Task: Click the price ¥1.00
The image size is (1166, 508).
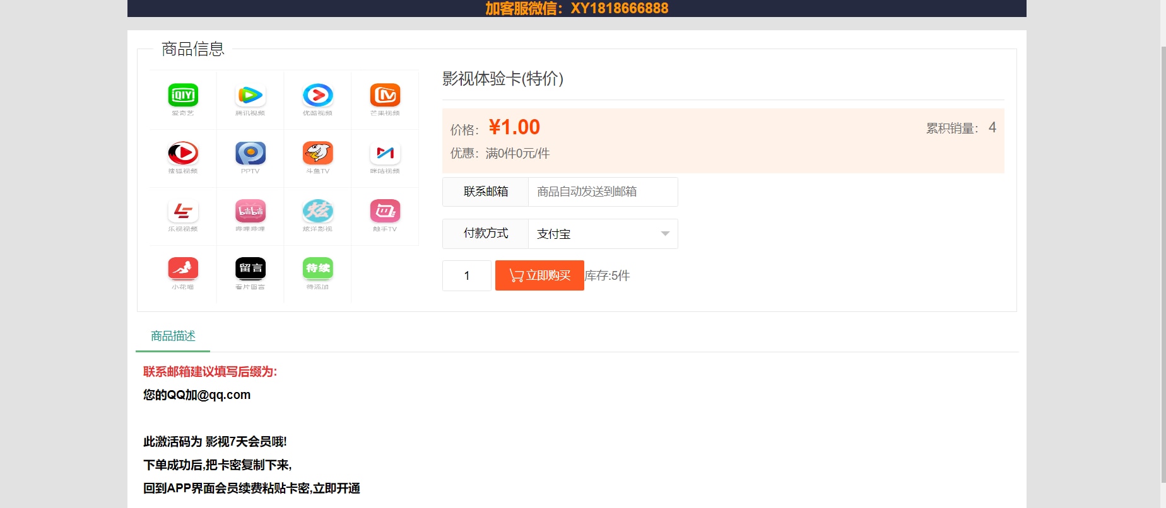Action: click(x=514, y=127)
